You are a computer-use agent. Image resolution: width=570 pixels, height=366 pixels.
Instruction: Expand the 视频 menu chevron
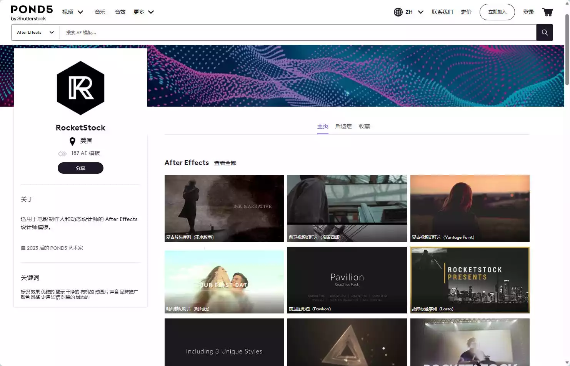[x=80, y=12]
